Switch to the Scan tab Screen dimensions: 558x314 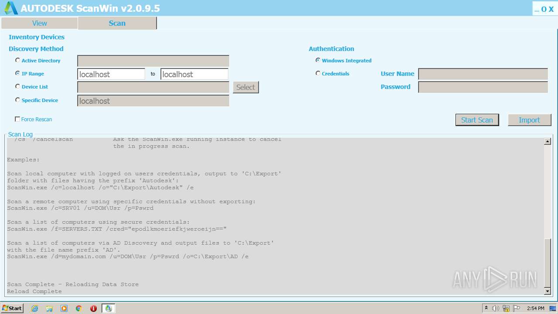tap(117, 23)
